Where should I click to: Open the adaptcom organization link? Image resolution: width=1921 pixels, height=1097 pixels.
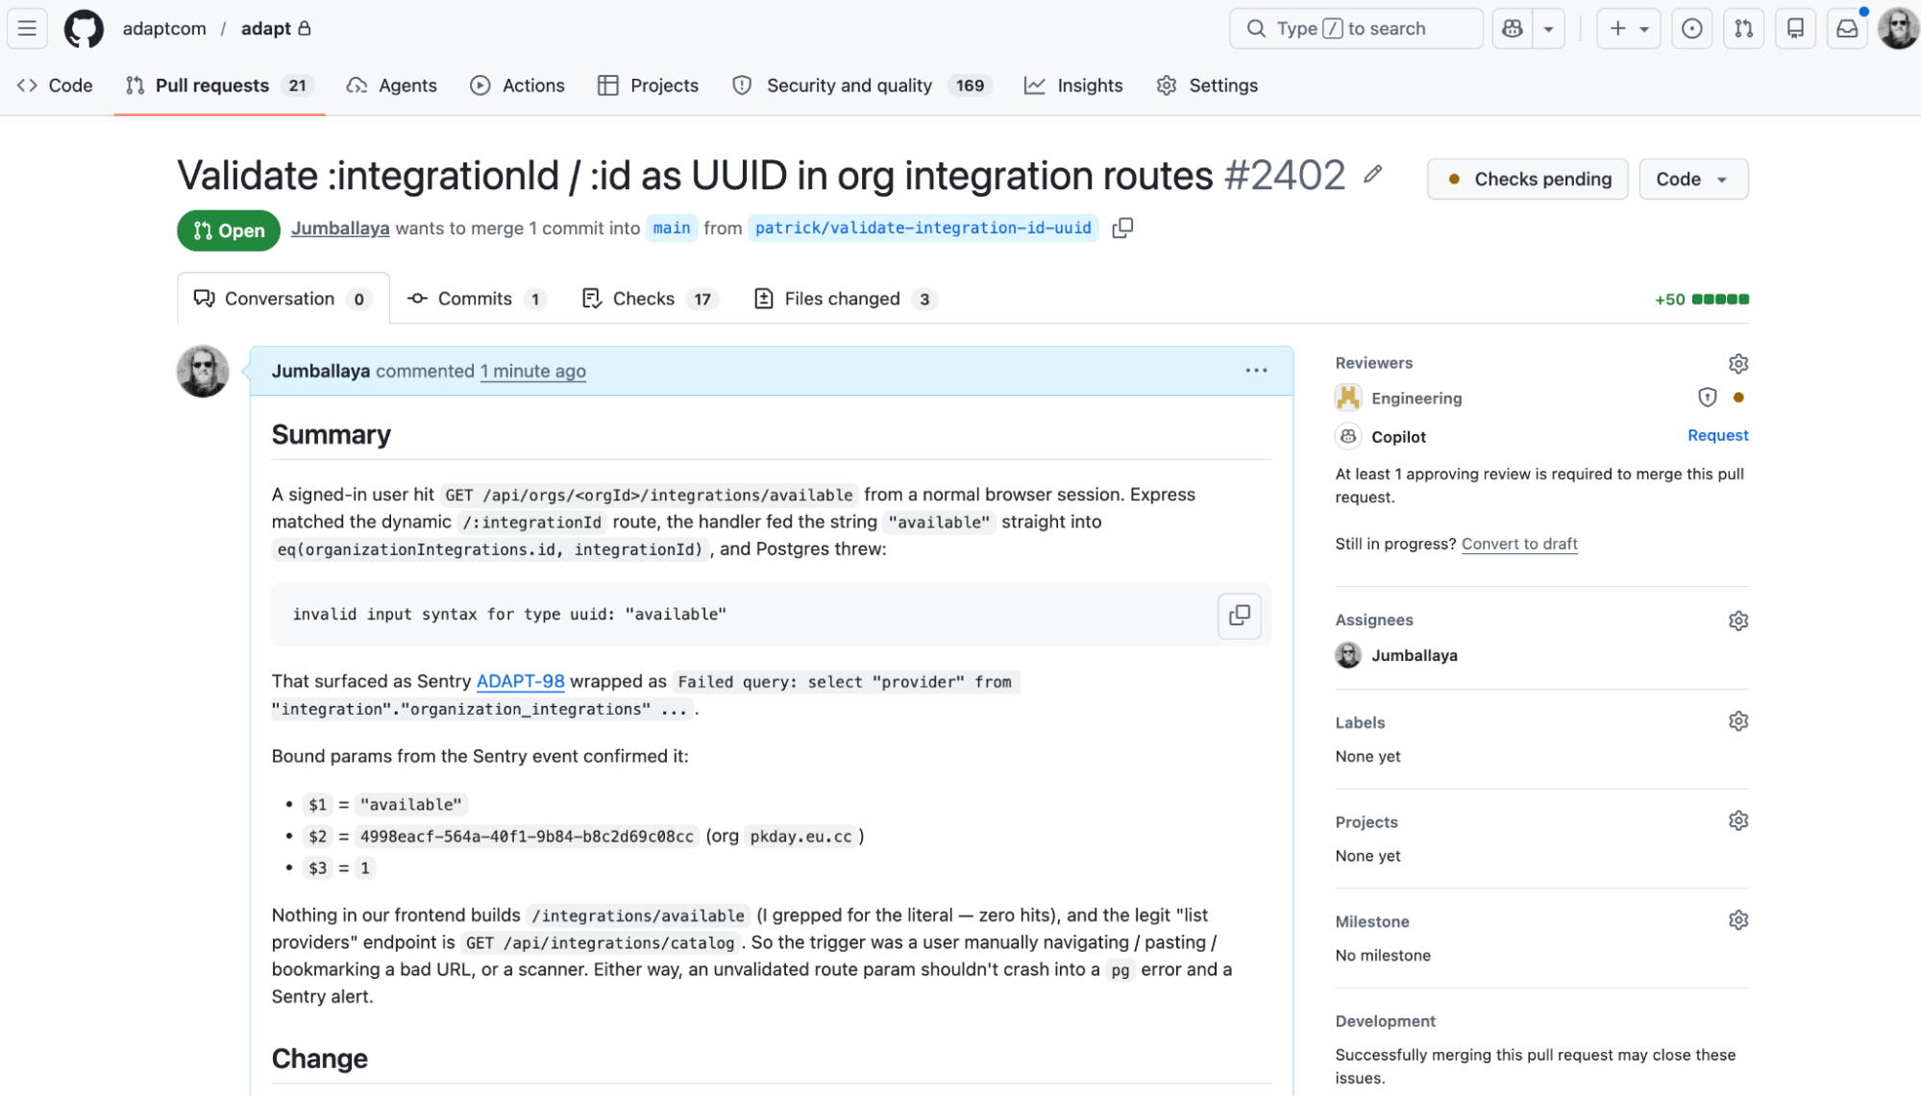point(164,29)
